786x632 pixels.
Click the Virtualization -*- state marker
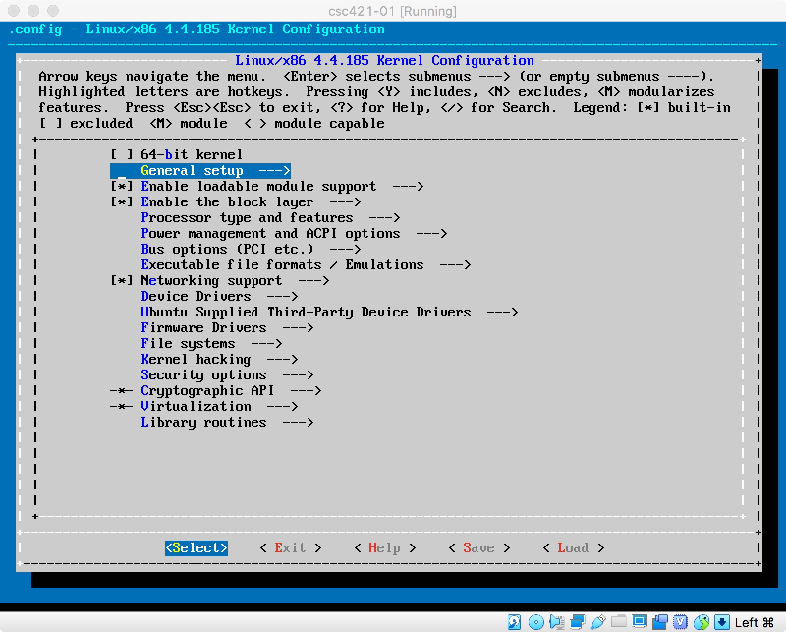[x=121, y=406]
